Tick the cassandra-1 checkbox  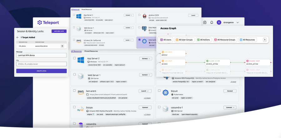coord(159,107)
